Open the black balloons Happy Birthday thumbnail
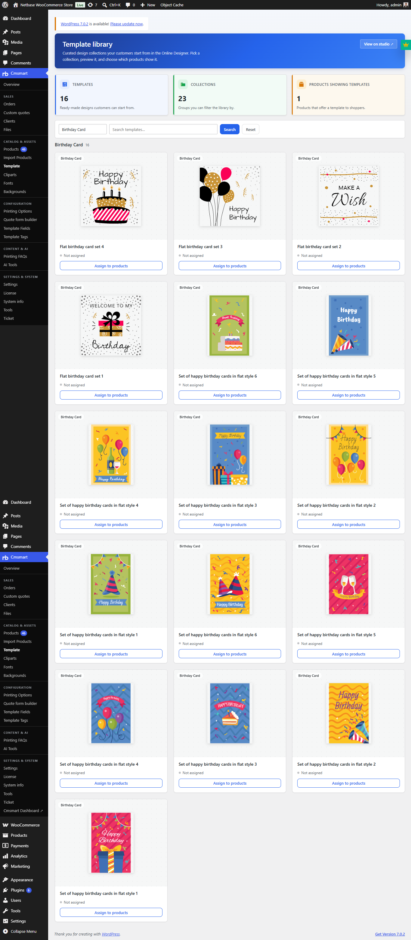The width and height of the screenshot is (411, 940). [x=230, y=196]
